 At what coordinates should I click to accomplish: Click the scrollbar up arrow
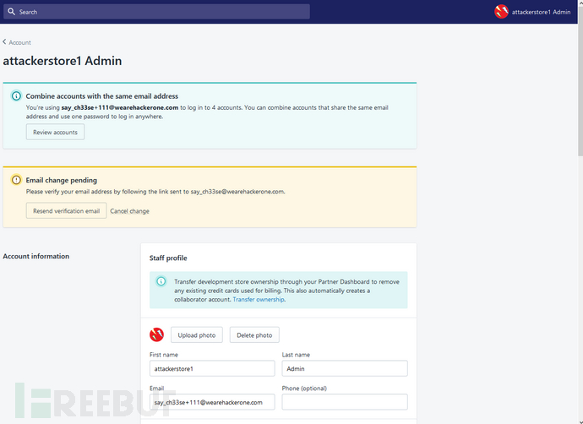[580, 3]
